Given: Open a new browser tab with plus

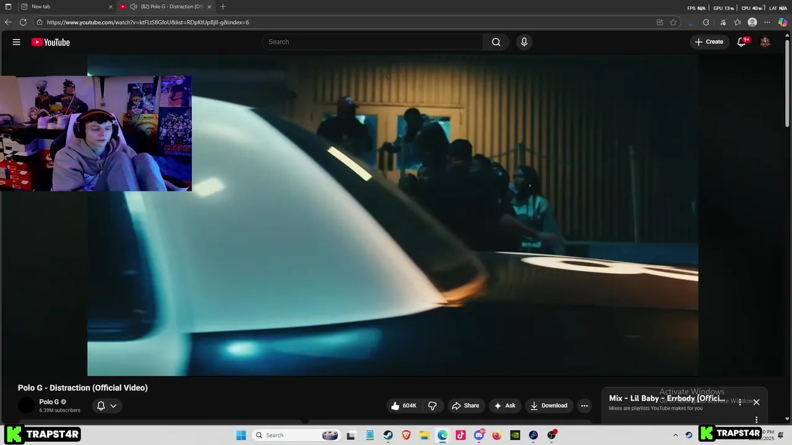Looking at the screenshot, I should pos(223,7).
